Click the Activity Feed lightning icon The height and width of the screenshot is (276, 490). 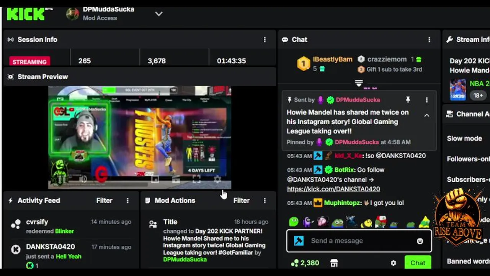pyautogui.click(x=10, y=200)
